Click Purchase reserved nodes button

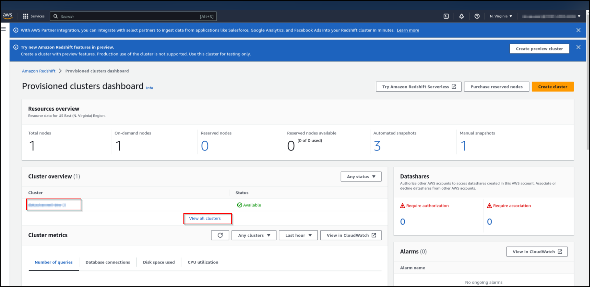tap(496, 87)
